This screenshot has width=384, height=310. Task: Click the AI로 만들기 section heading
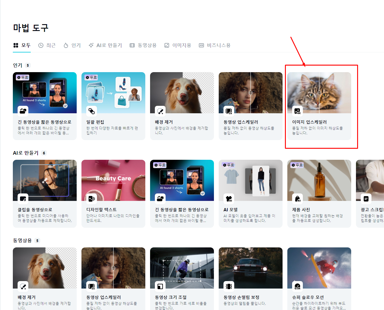pos(26,153)
